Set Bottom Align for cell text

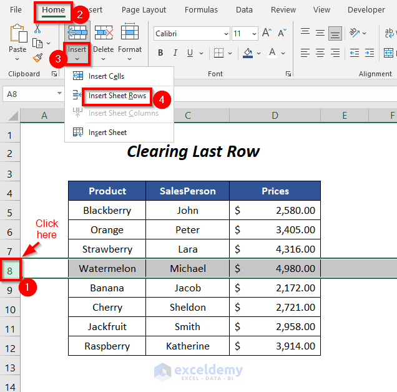[335, 33]
